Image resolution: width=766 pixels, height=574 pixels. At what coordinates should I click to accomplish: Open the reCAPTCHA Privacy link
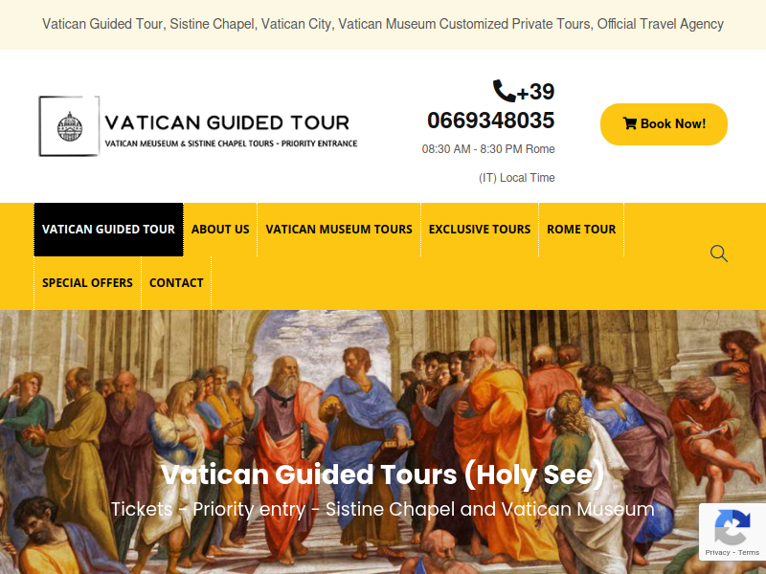(x=717, y=553)
